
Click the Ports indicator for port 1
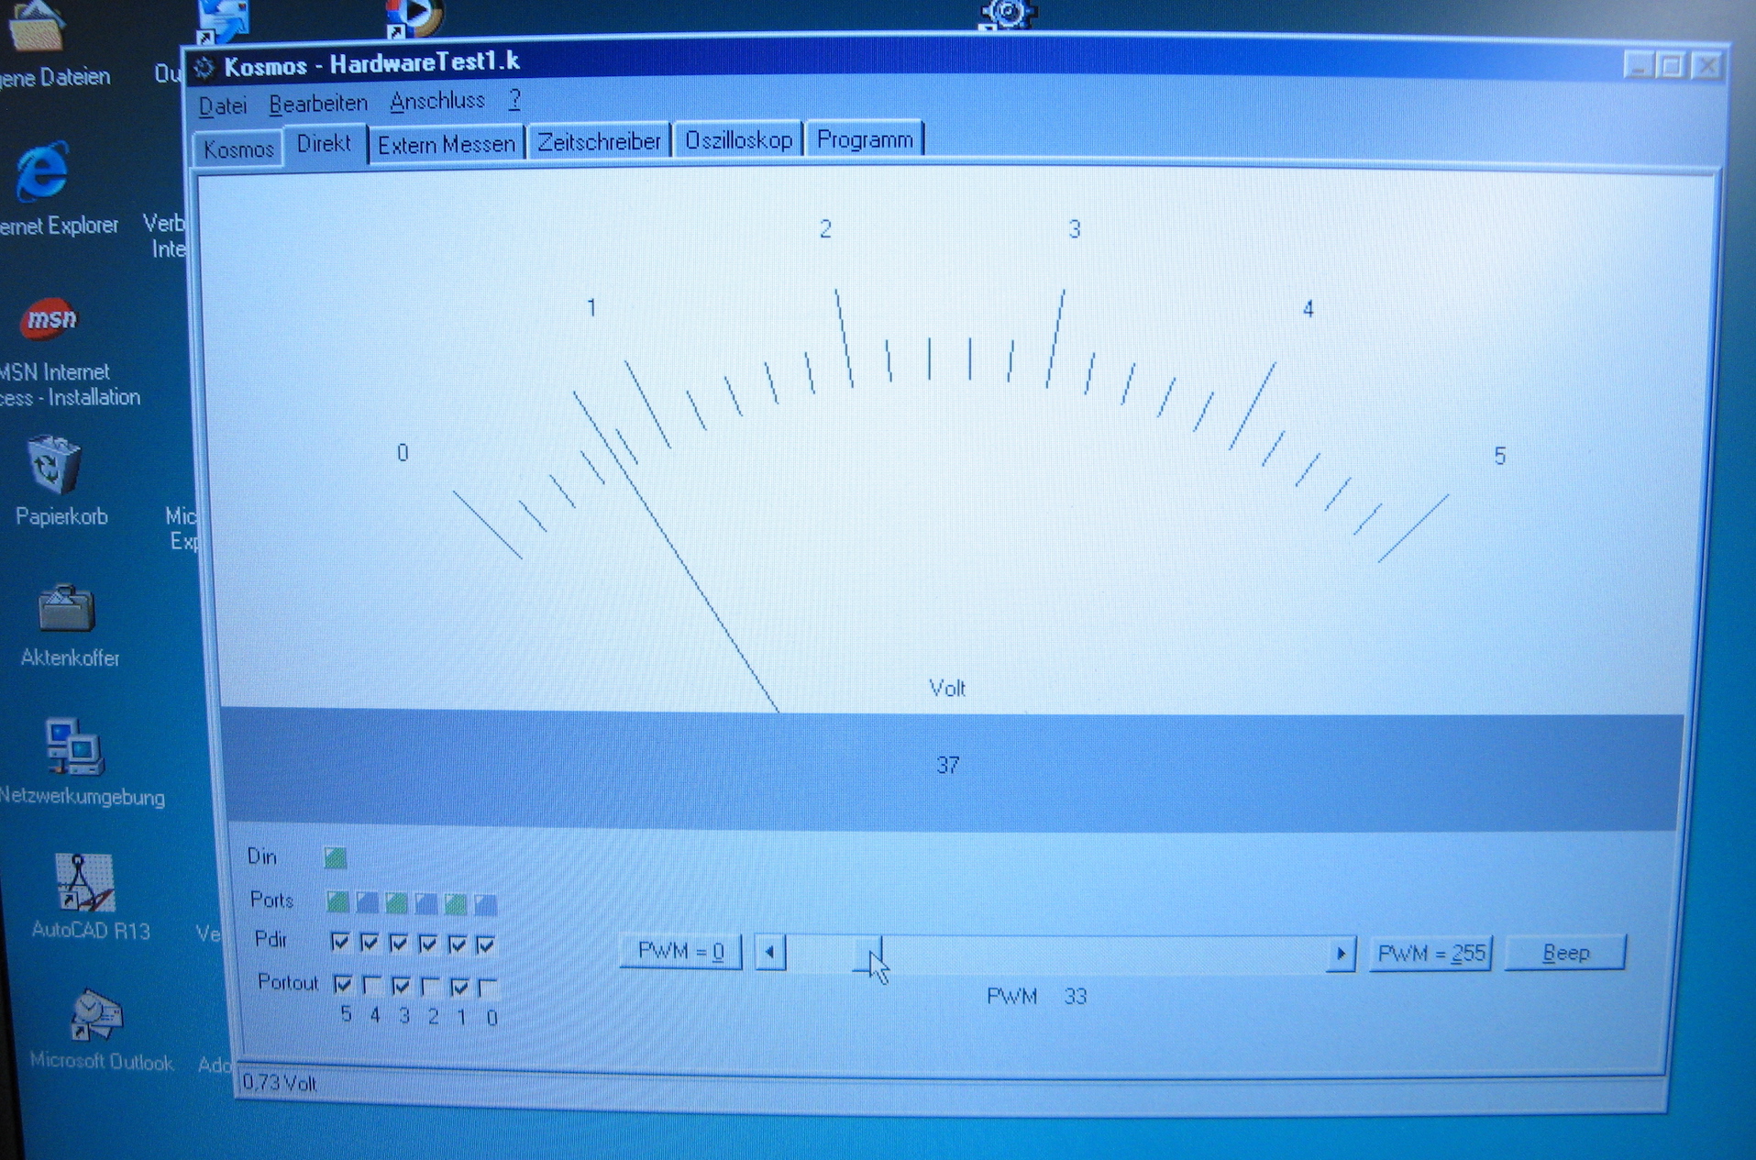(x=456, y=905)
